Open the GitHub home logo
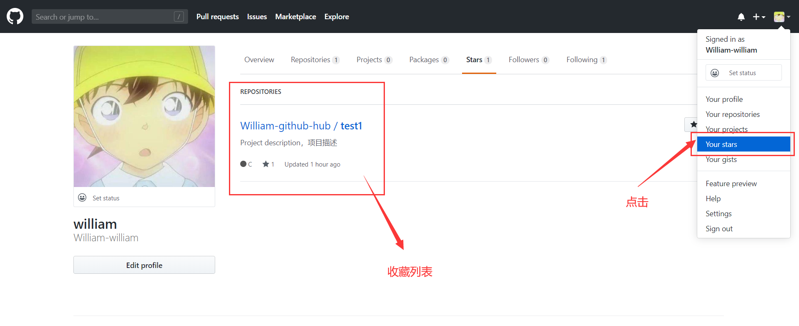 pos(15,17)
